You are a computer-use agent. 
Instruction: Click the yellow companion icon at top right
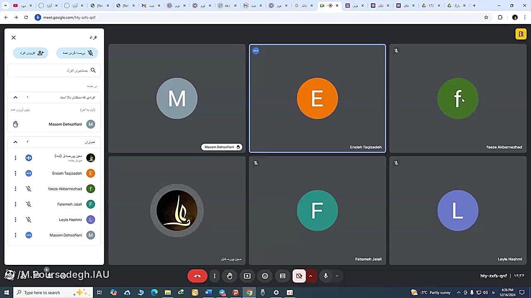click(x=521, y=34)
